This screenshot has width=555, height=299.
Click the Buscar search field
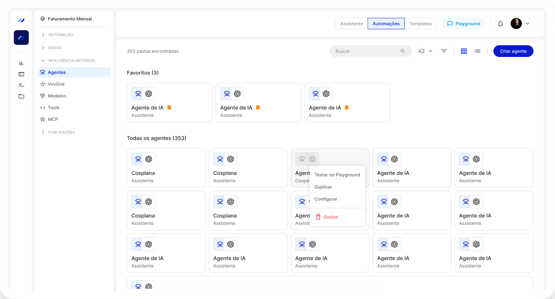[x=365, y=51]
